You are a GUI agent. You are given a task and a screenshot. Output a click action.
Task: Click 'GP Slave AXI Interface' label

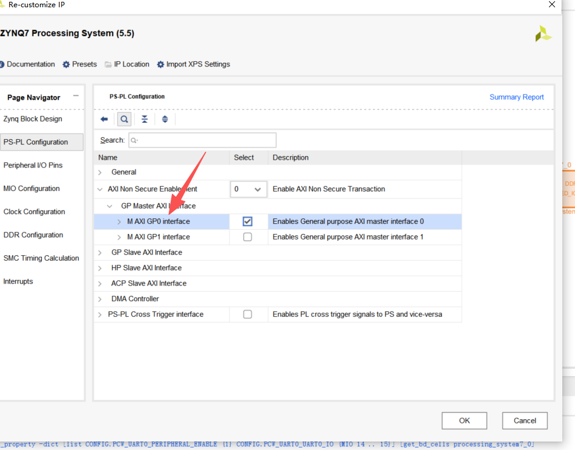(x=146, y=252)
